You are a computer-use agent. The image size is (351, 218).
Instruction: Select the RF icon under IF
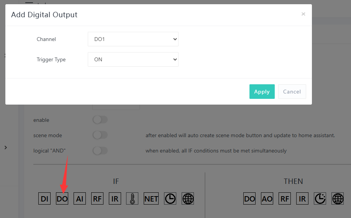pyautogui.click(x=97, y=198)
